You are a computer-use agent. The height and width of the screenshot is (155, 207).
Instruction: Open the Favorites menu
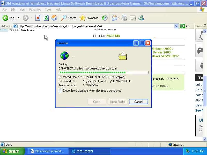point(35,10)
